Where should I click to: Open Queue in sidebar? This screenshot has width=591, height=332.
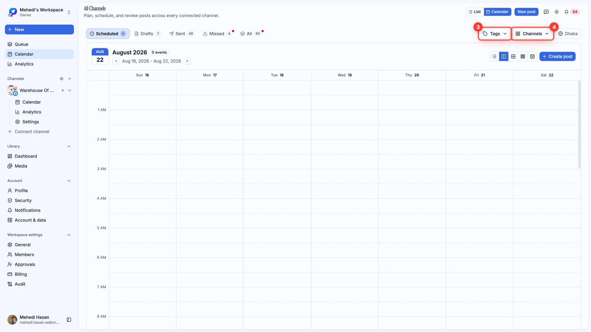click(39, 44)
